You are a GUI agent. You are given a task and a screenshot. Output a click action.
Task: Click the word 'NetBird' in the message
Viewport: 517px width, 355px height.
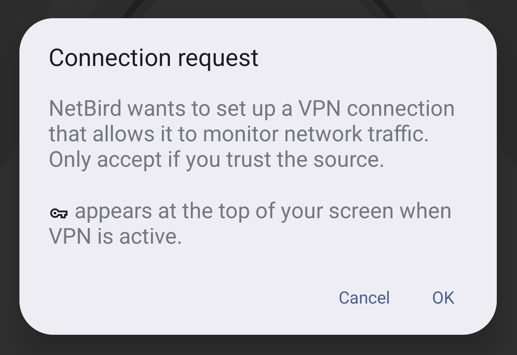pos(85,108)
